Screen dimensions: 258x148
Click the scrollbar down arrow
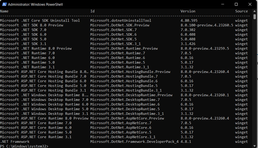click(x=255, y=146)
